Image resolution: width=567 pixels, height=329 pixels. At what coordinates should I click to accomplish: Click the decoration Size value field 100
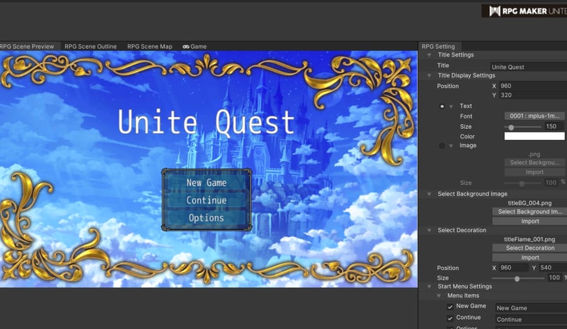coord(554,277)
